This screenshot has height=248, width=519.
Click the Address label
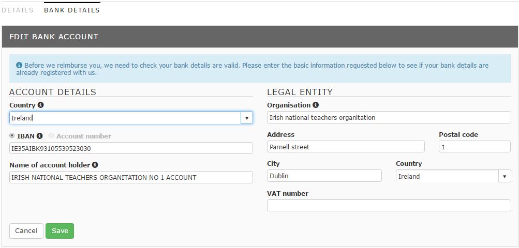280,134
